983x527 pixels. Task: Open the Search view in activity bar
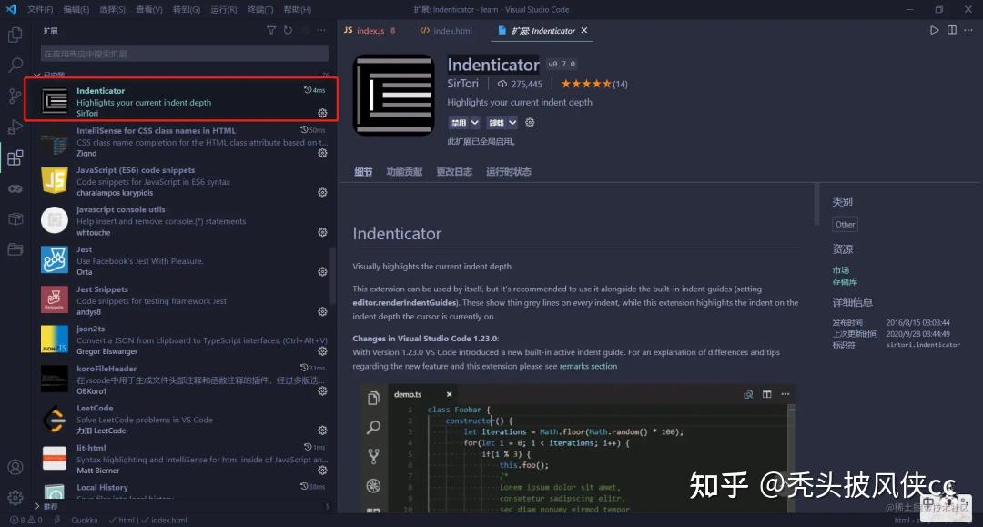point(15,66)
